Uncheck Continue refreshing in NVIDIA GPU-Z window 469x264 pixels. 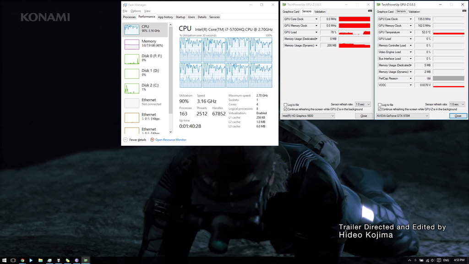point(380,109)
